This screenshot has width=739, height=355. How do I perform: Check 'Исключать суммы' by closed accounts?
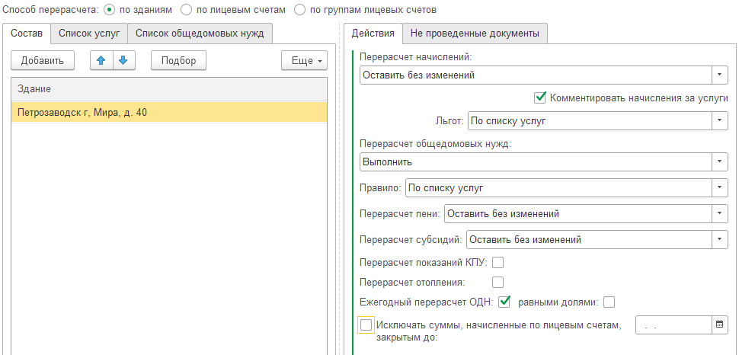[x=366, y=325]
